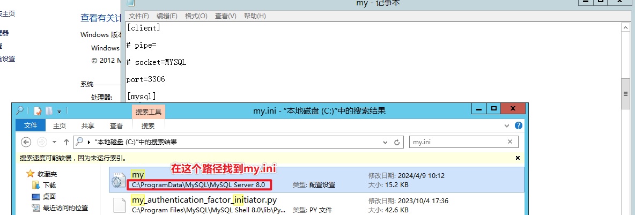Click the Explorer window system search icon
635x215 pixels.
(x=19, y=110)
